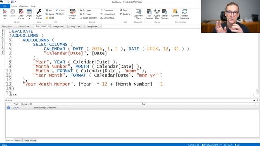Connect to a data source

coord(175,13)
